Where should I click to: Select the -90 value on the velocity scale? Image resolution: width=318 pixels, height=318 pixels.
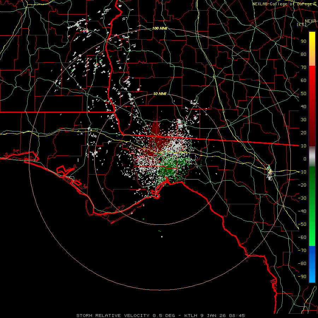pos(302,277)
